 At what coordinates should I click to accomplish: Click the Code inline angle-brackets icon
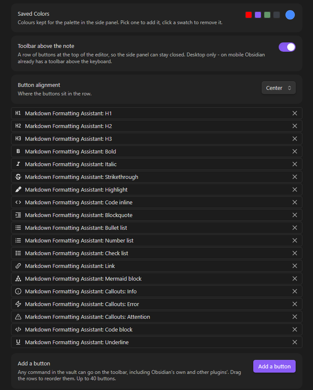[x=18, y=202]
